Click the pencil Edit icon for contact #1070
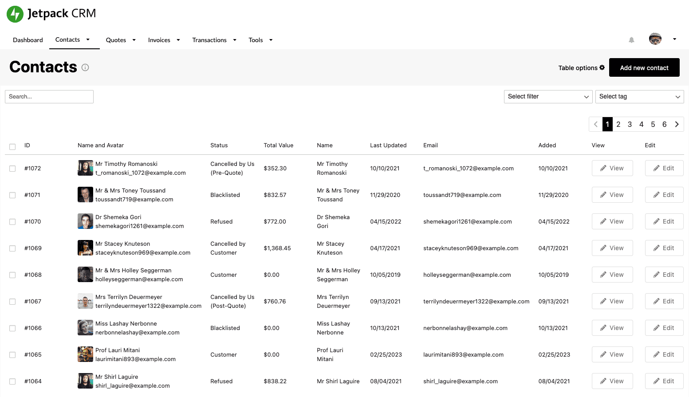The height and width of the screenshot is (397, 689). coord(656,221)
